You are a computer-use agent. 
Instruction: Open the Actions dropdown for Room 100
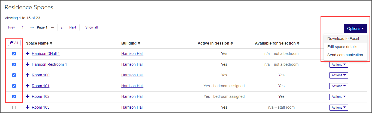click(339, 75)
